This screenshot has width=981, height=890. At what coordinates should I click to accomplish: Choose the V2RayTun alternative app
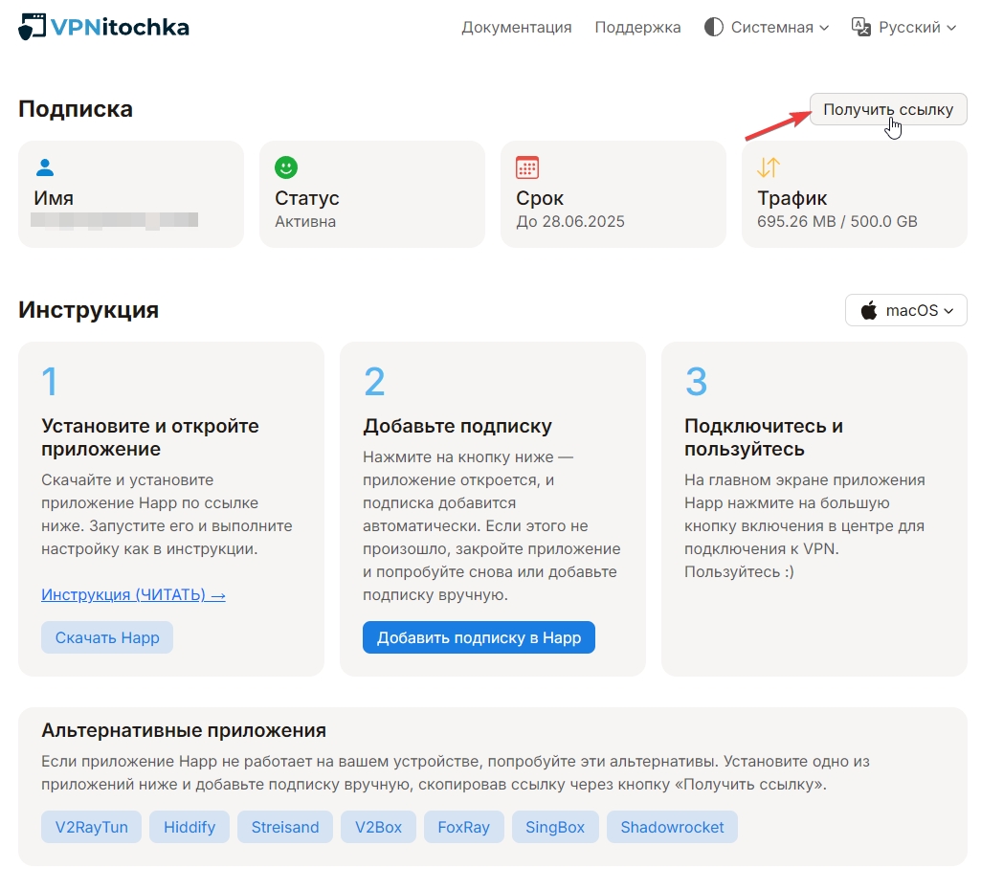point(91,827)
